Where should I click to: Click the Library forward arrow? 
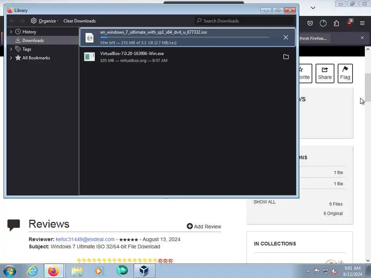coord(22,21)
